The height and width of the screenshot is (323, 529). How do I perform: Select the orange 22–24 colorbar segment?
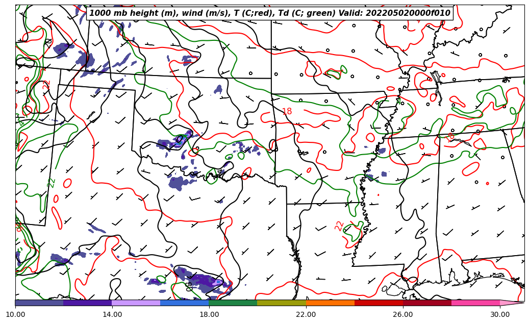pos(330,303)
